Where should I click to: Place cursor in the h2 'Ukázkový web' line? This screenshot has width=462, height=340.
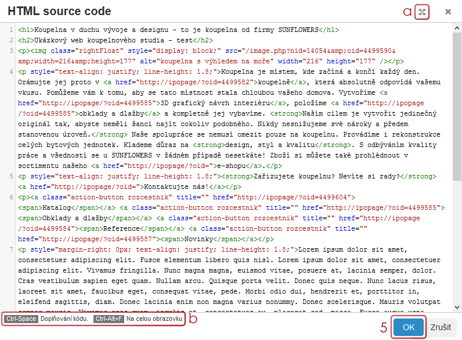[x=116, y=41]
